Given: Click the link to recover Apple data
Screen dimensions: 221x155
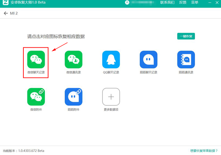Looking at the screenshot, I should 204,151.
